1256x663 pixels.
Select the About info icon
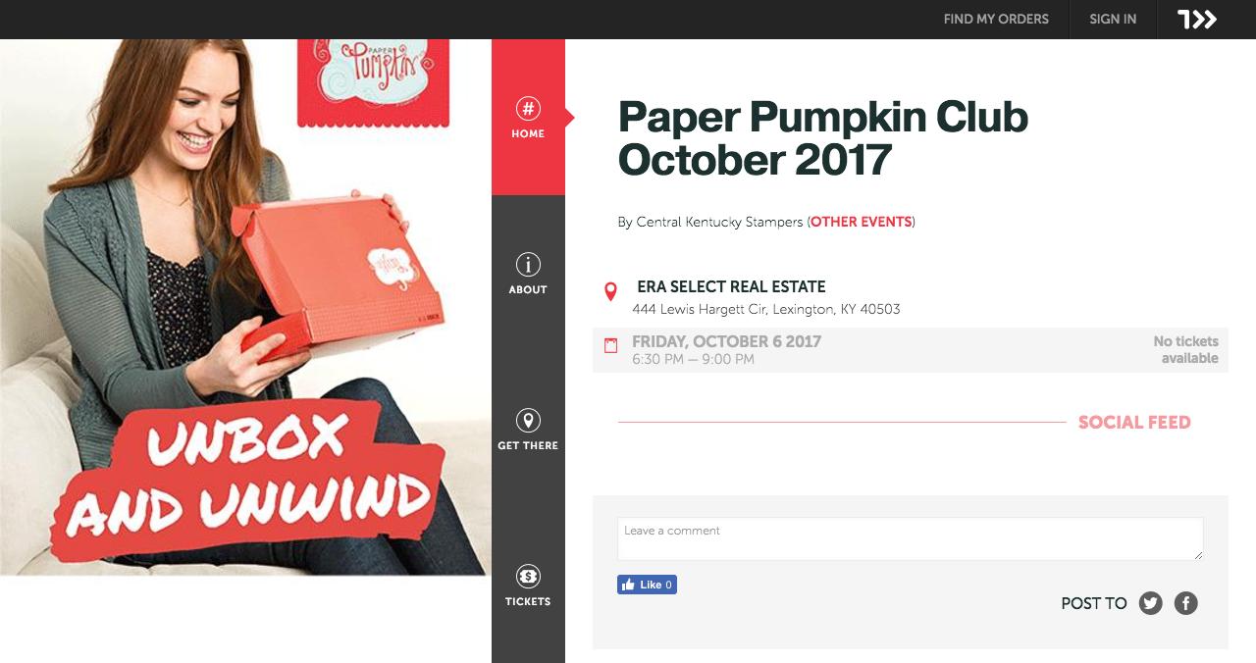pyautogui.click(x=528, y=264)
